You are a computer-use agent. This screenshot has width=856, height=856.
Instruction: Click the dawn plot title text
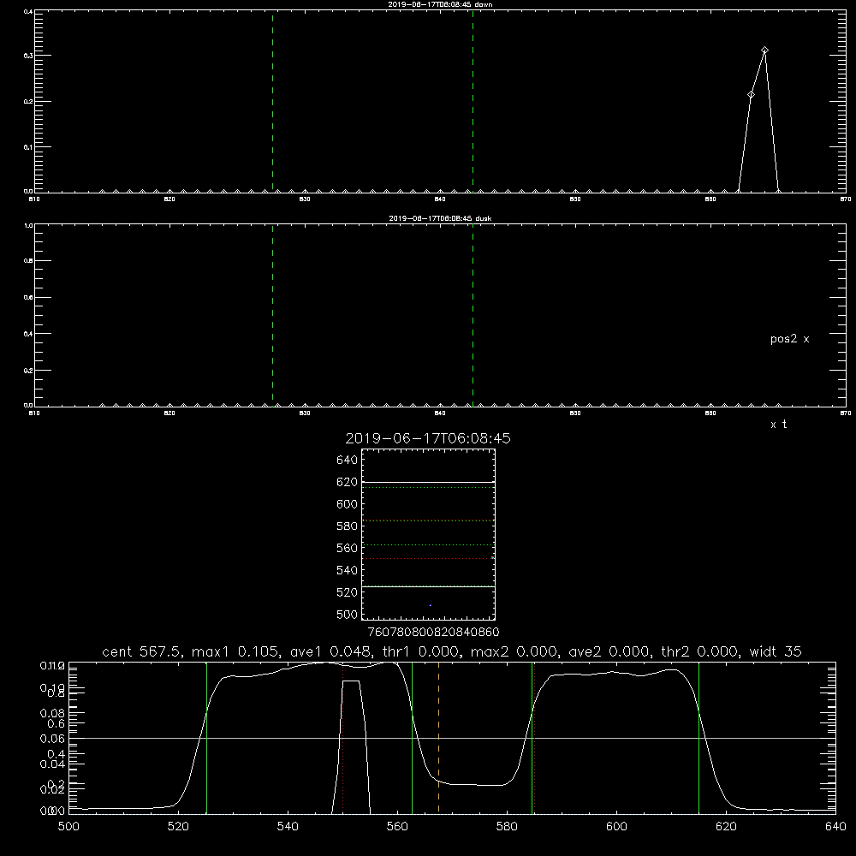[x=440, y=4]
